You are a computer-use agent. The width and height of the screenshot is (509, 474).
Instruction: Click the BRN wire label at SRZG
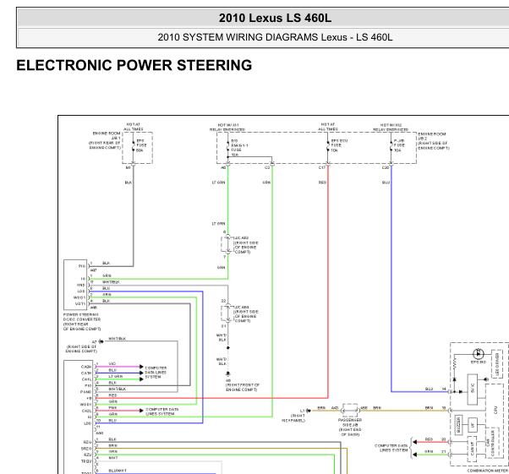point(113,446)
